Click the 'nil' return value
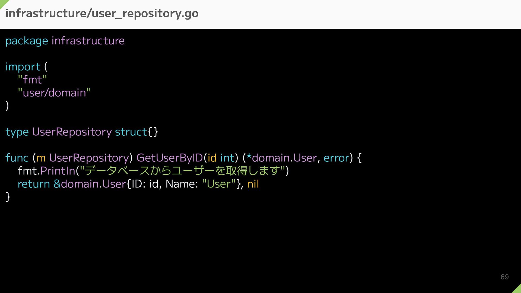521x293 pixels. coord(253,184)
